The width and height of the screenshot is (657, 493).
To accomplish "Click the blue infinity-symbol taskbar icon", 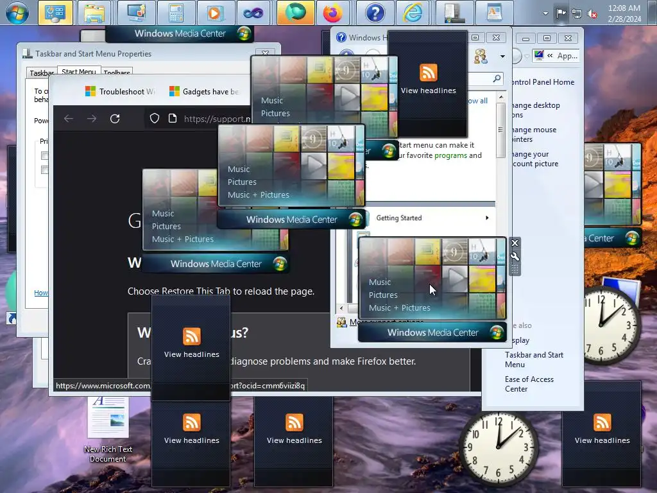I will 253,13.
